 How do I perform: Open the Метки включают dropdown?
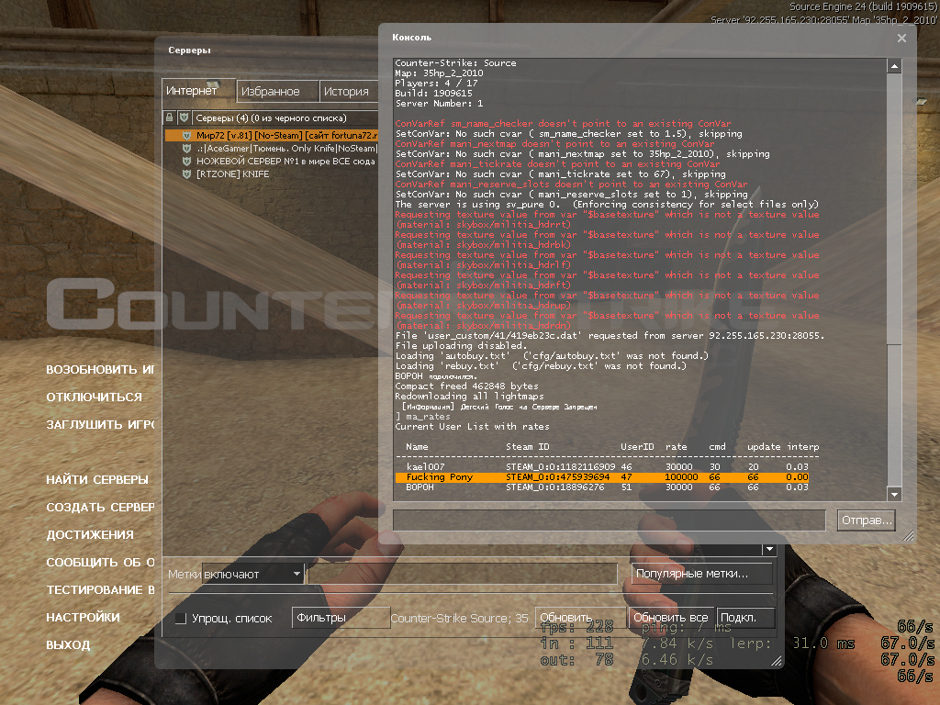coord(253,575)
